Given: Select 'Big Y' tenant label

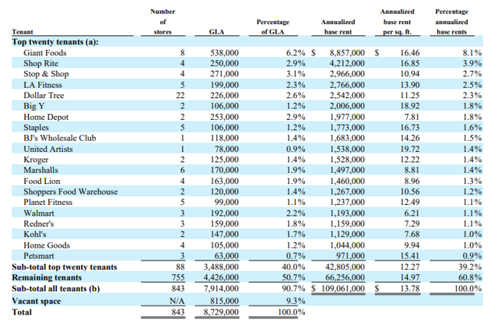Looking at the screenshot, I should coord(34,106).
